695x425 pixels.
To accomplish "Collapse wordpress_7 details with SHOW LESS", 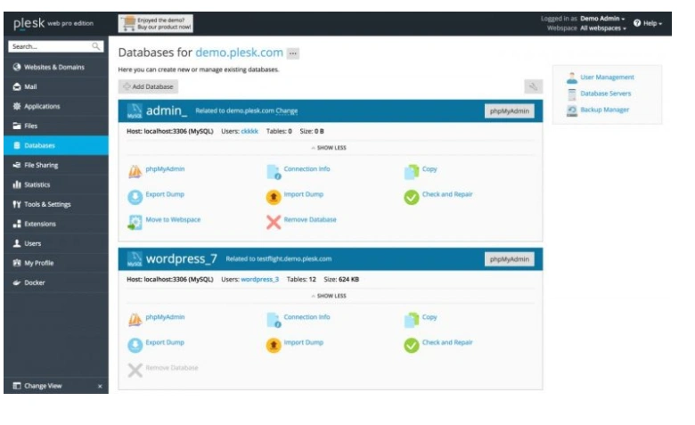I will click(329, 296).
